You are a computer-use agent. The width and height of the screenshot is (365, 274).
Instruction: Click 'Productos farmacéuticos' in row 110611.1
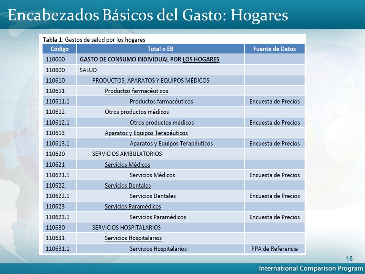point(161,102)
